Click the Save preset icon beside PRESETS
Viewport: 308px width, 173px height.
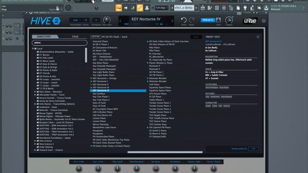(x=218, y=20)
